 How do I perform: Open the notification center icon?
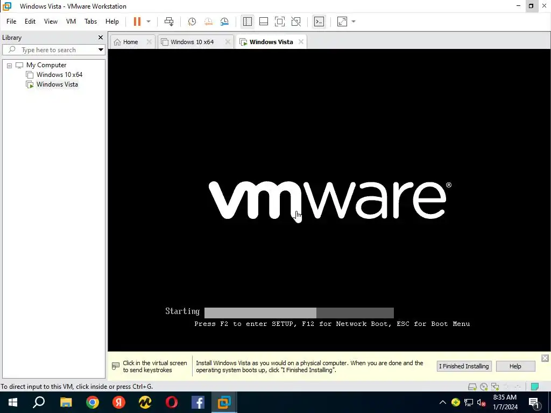click(x=534, y=402)
